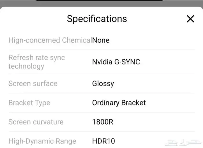This screenshot has height=148, width=203.
Task: Dismiss the sheet via the dimmed backdrop
Action: 17,3
